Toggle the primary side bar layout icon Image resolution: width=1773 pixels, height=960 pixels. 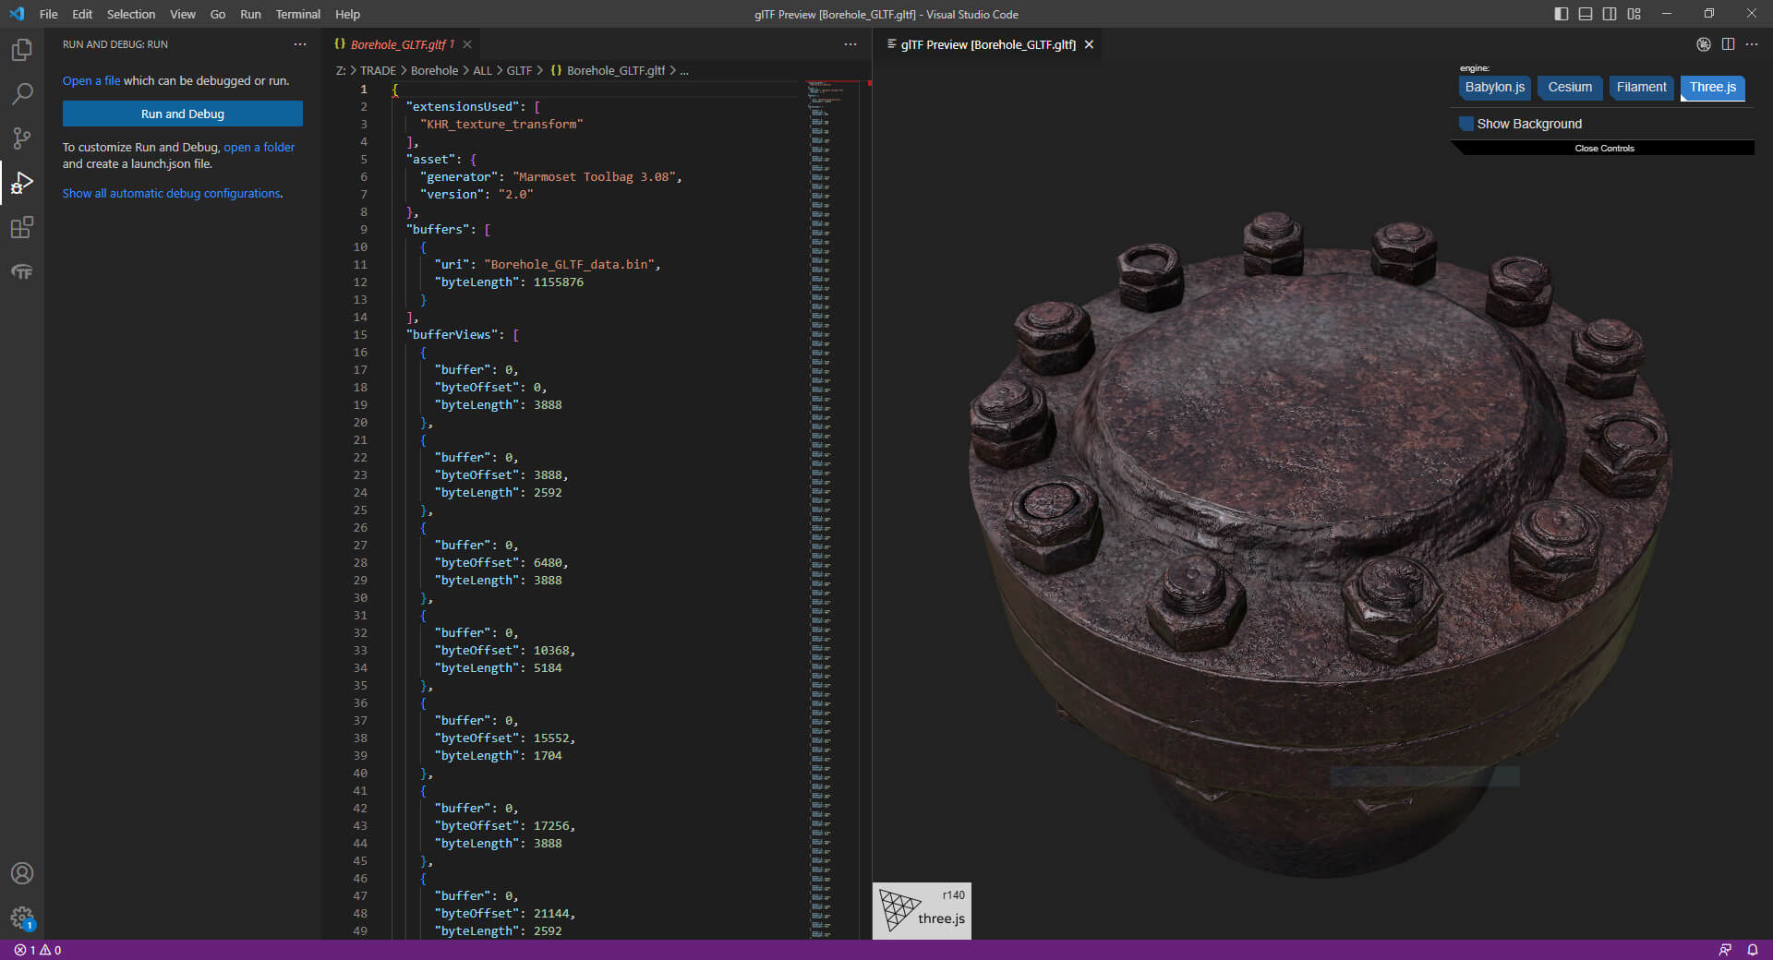point(1562,14)
